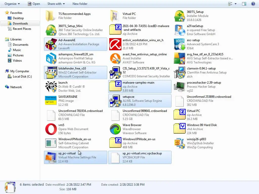Select 360TS_Setup_Mini icon
Screen dimensions: 259x194
[x=51, y=30]
